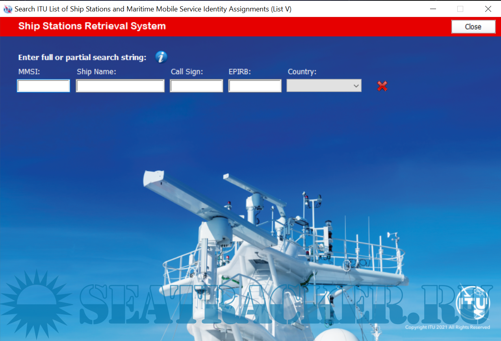This screenshot has height=341, width=501.
Task: Click the Copyright ITU 2021 notice text
Action: [x=447, y=327]
